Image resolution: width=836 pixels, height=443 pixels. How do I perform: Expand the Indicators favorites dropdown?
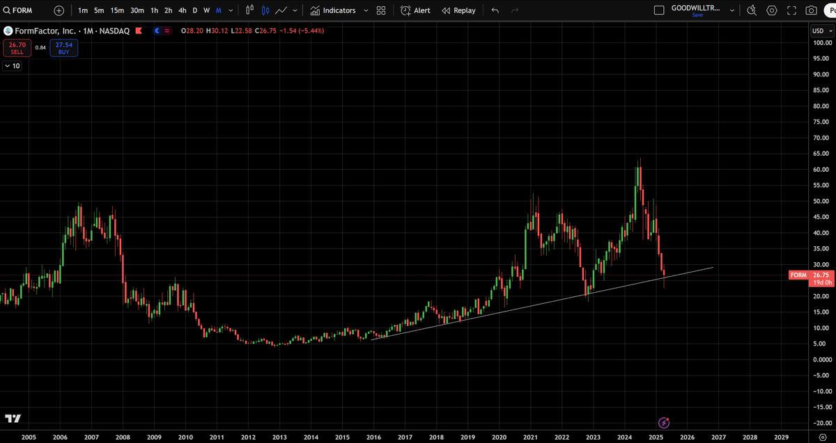366,10
